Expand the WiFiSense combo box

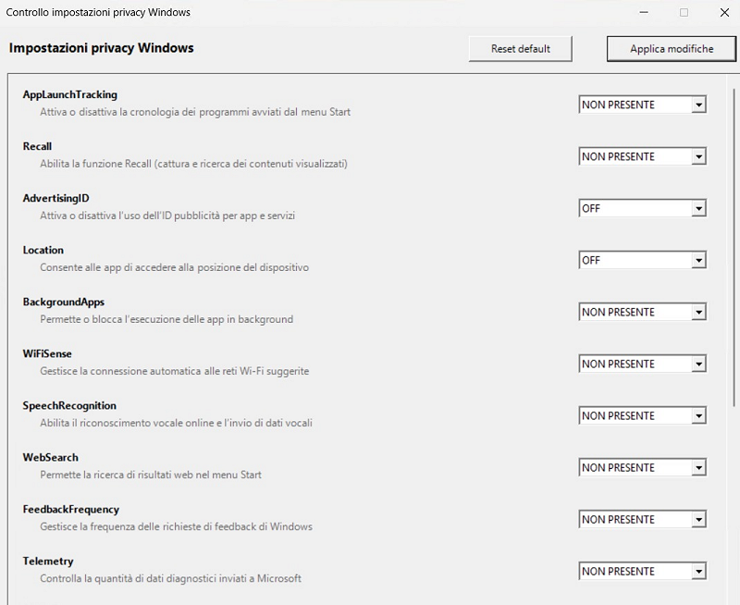point(642,364)
